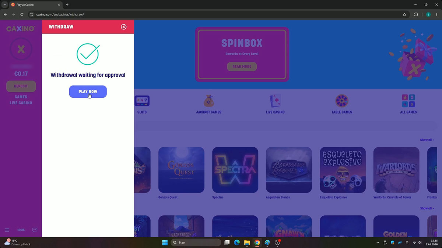Screen dimensions: 442x248
Task: Click the Spectra game title text
Action: point(217,197)
